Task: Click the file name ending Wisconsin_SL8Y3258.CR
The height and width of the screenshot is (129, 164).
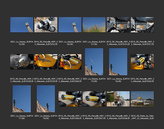Action: tap(22, 80)
